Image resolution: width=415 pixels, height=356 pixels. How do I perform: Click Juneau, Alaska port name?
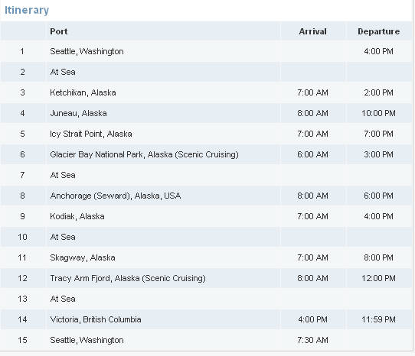(x=78, y=113)
